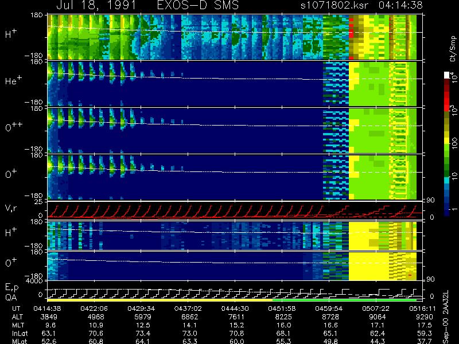Click the 'Jul 18, 1991' date title

point(96,5)
